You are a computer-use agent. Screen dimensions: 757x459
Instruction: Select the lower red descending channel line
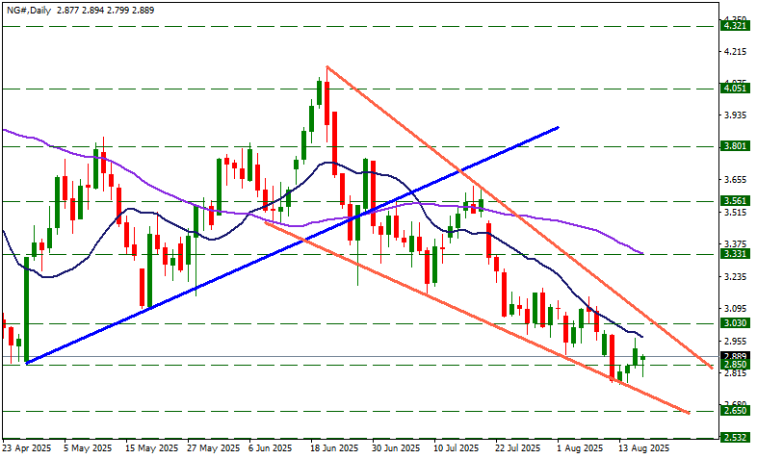click(x=478, y=319)
